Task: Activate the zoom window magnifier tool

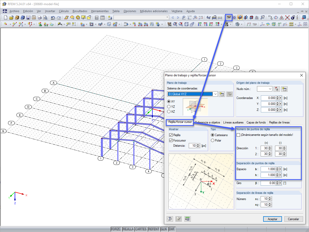Action: 175,24
